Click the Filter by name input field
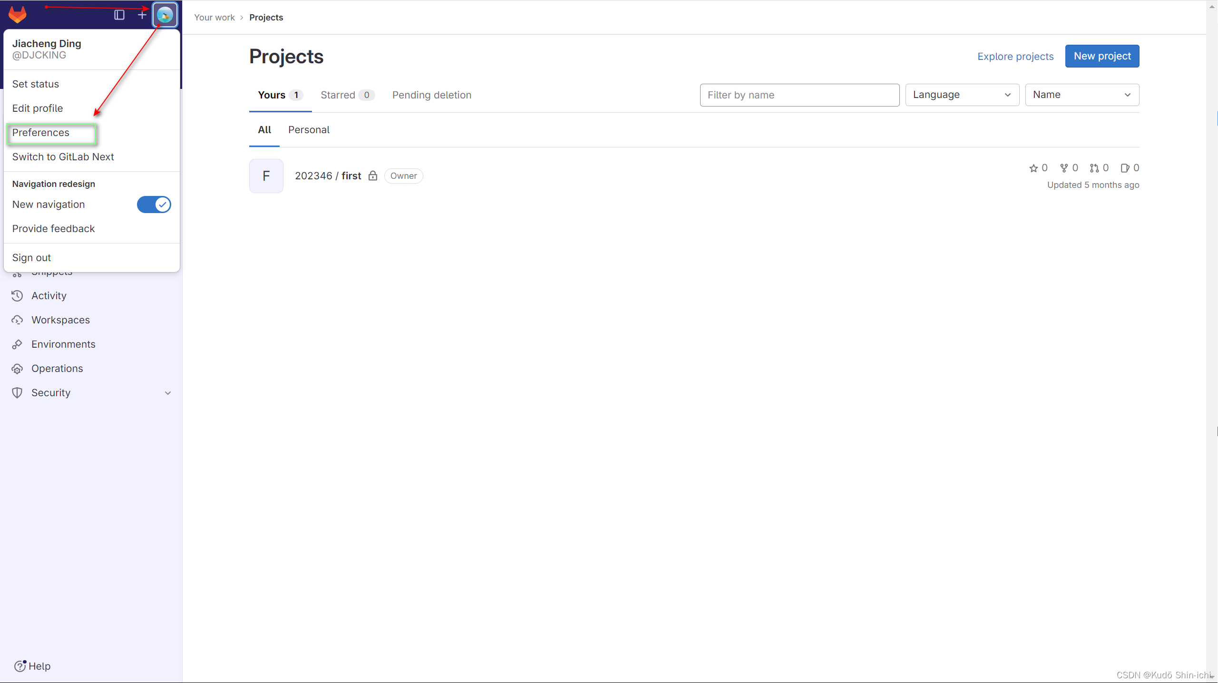This screenshot has width=1218, height=683. (x=800, y=95)
